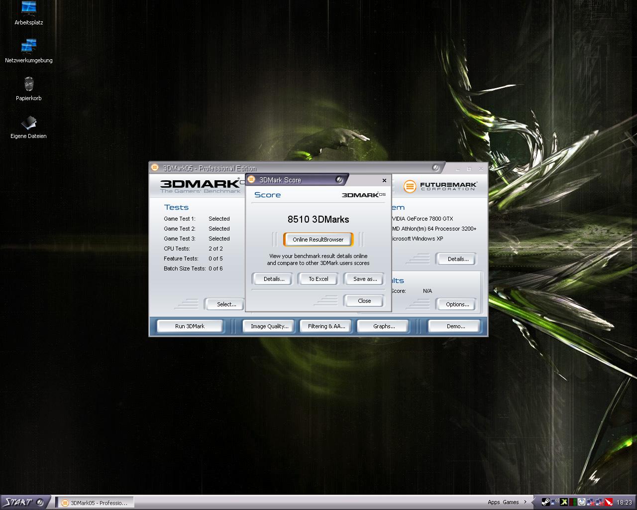Open the Graphs tool

coord(384,326)
